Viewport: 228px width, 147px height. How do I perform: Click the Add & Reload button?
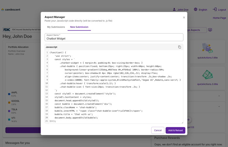(x=175, y=130)
